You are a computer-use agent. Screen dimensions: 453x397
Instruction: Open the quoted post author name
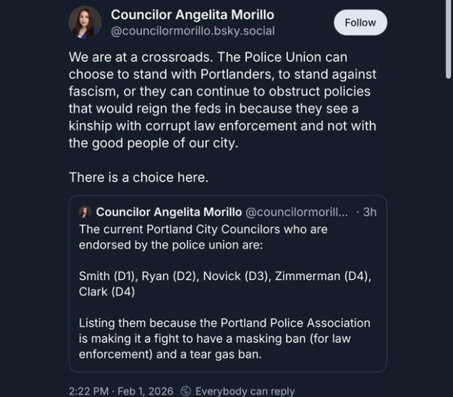pyautogui.click(x=169, y=212)
